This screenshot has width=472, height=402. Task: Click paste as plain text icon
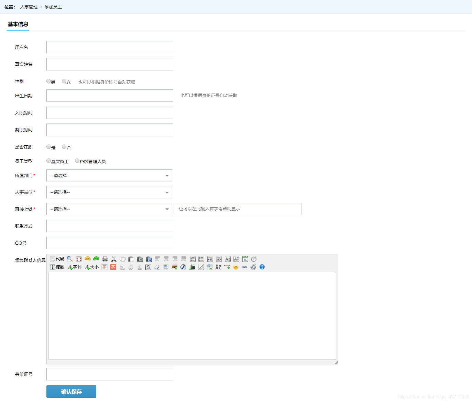(x=140, y=259)
